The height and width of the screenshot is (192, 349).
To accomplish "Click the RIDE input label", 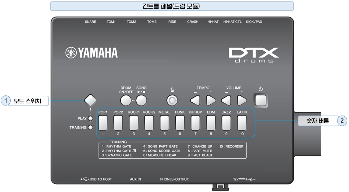I will click(172, 22).
